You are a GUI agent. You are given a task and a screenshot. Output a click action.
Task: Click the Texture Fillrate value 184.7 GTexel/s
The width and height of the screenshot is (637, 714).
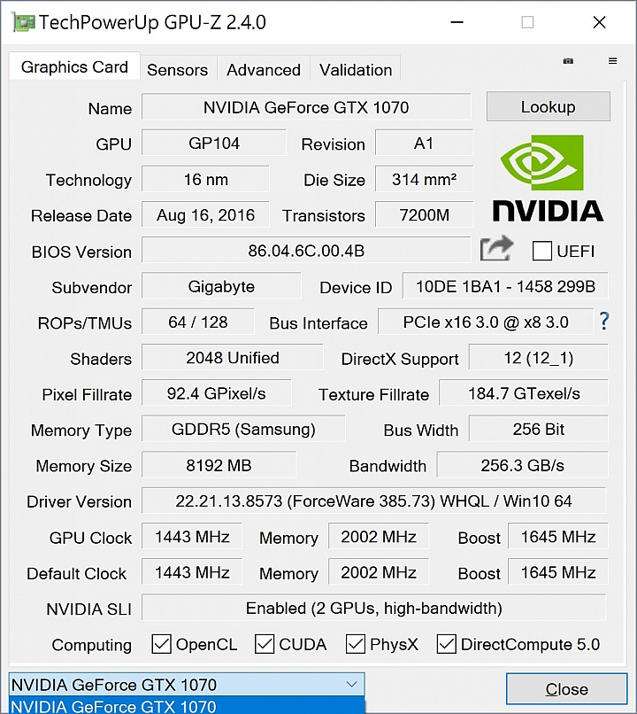coord(524,393)
